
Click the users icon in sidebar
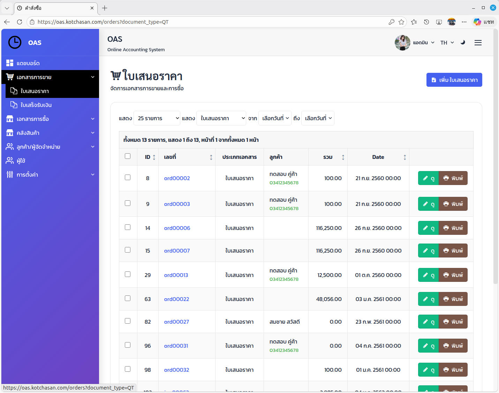click(10, 161)
